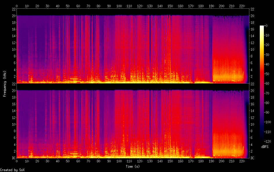The width and height of the screenshot is (274, 172).
Task: Click the 'Frequency (kHz)' axis title
Action: coord(5,84)
